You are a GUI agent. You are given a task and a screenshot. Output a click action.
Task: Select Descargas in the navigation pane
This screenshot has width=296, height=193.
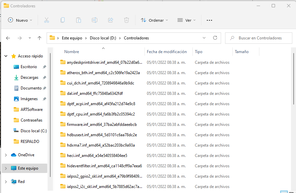click(29, 77)
